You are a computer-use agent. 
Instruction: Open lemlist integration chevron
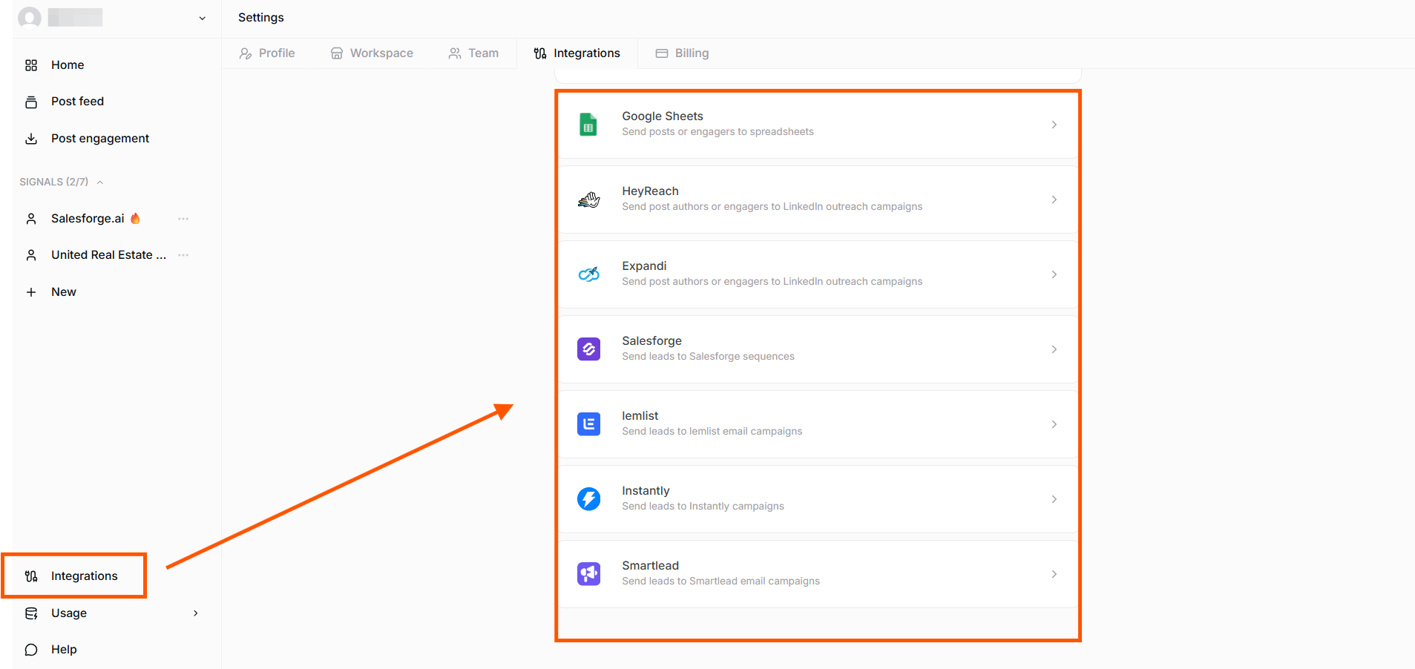1054,424
